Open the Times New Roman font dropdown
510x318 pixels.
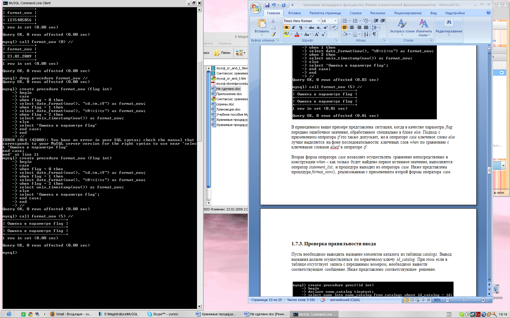(319, 21)
